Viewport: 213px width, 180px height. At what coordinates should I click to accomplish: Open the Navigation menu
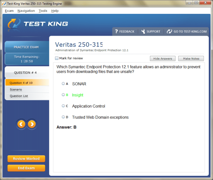(26, 11)
